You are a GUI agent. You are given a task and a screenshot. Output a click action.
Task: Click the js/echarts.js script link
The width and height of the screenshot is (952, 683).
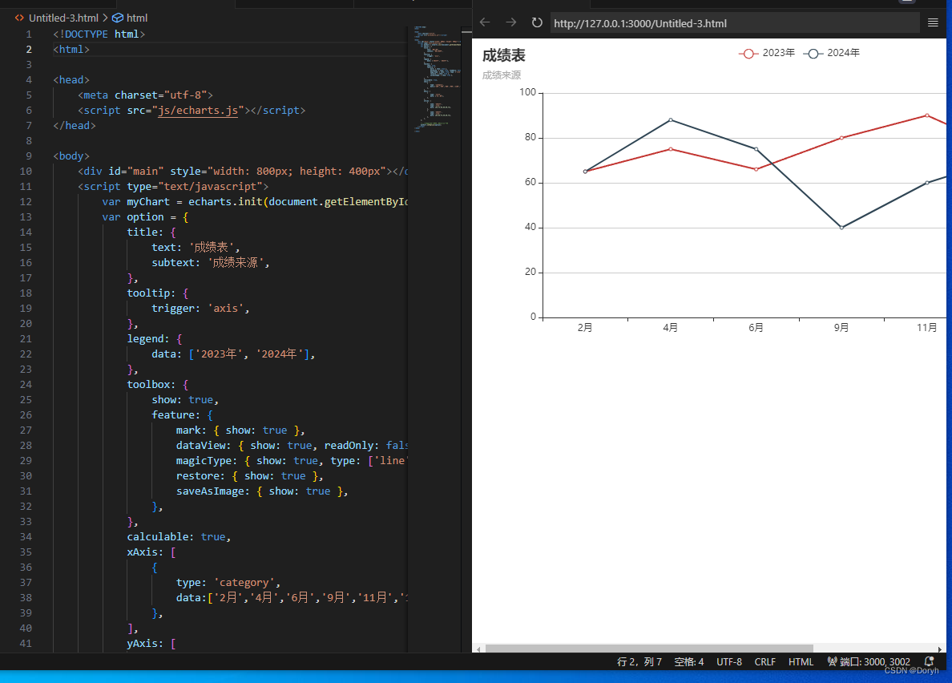(x=198, y=111)
